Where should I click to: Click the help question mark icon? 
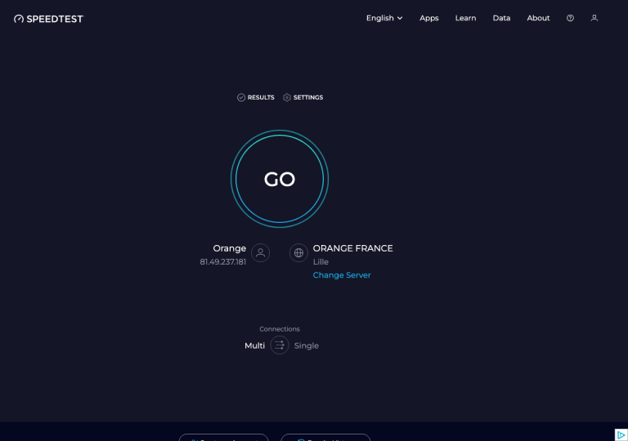pos(570,18)
